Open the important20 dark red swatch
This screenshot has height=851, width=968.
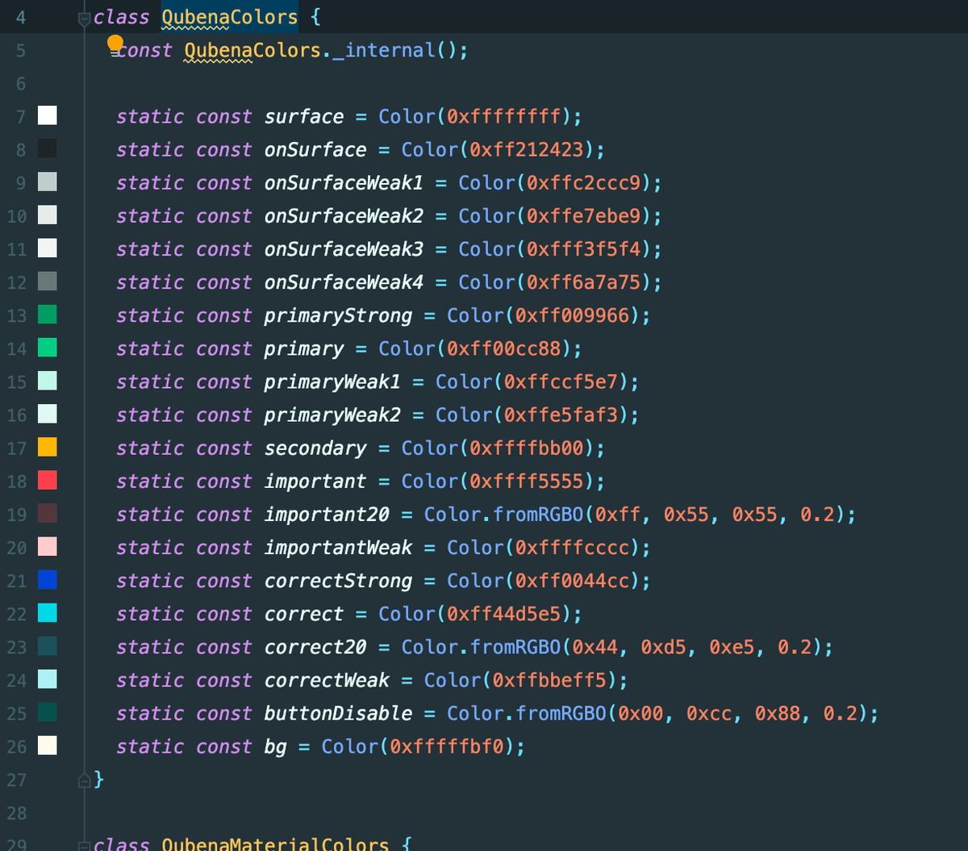(47, 513)
